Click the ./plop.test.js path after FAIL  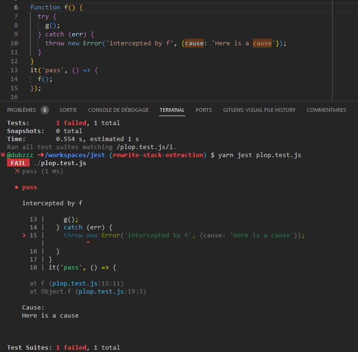(60, 163)
